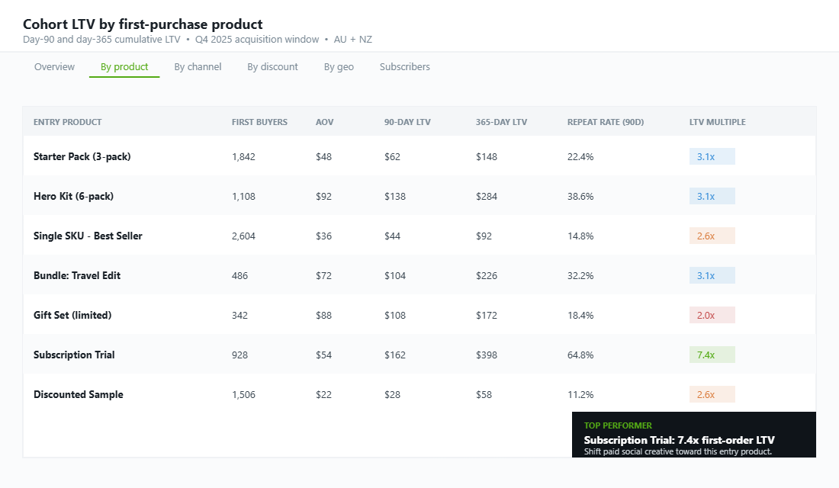Click the $62 90-day LTV value
The width and height of the screenshot is (839, 488).
392,157
